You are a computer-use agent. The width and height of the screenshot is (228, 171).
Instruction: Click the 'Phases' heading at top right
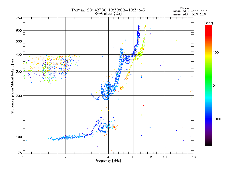(x=184, y=8)
